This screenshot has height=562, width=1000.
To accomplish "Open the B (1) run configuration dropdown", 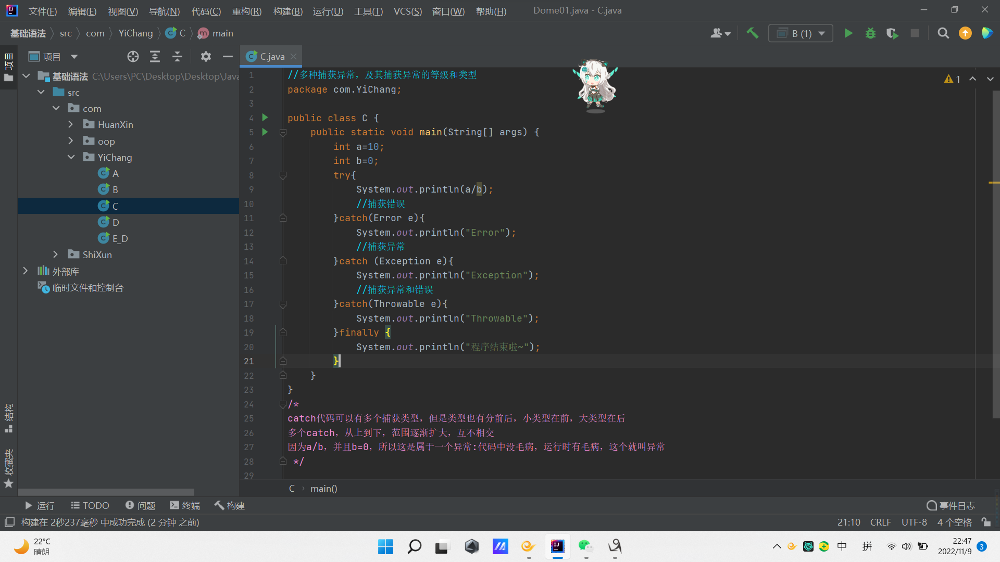I will [801, 33].
